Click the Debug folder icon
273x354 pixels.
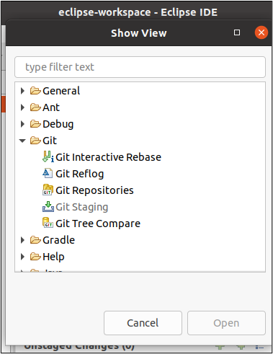[x=35, y=124]
